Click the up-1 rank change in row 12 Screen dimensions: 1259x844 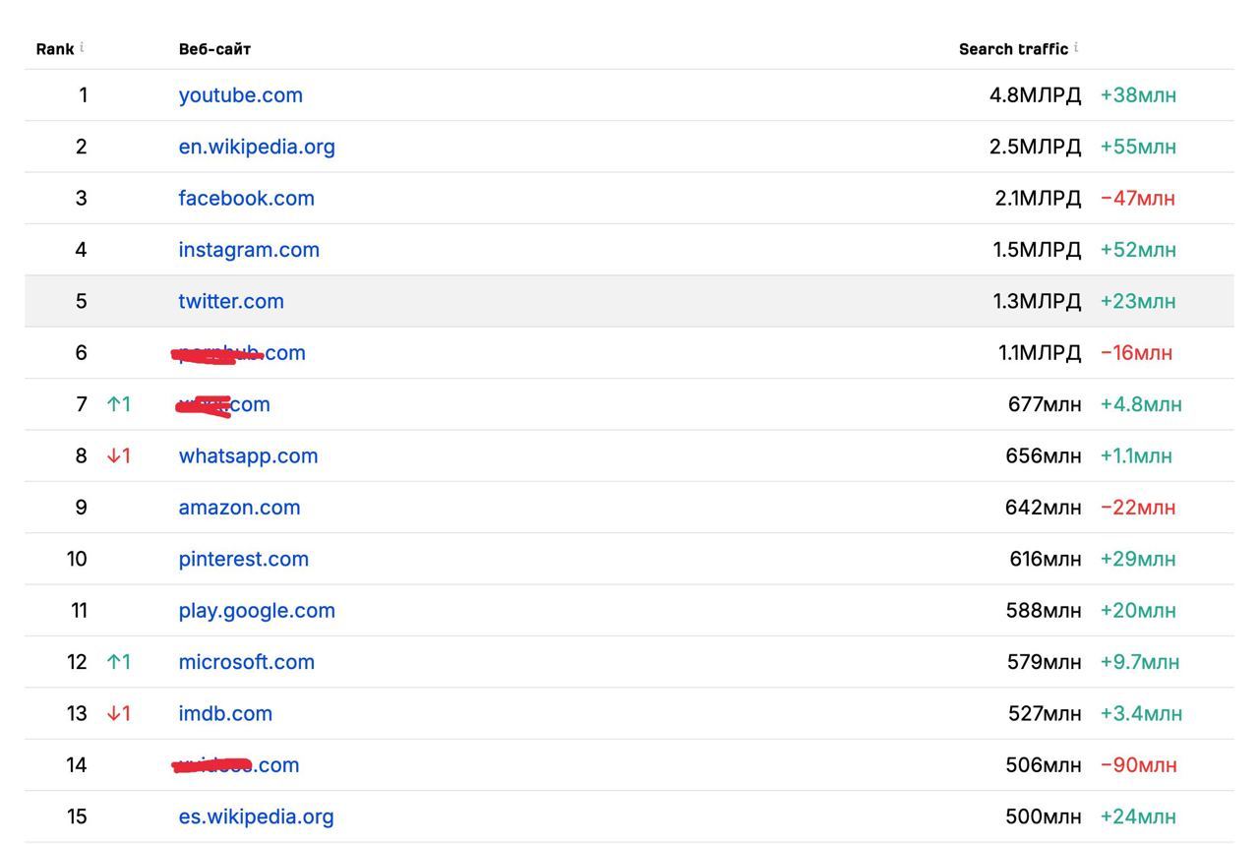[119, 662]
